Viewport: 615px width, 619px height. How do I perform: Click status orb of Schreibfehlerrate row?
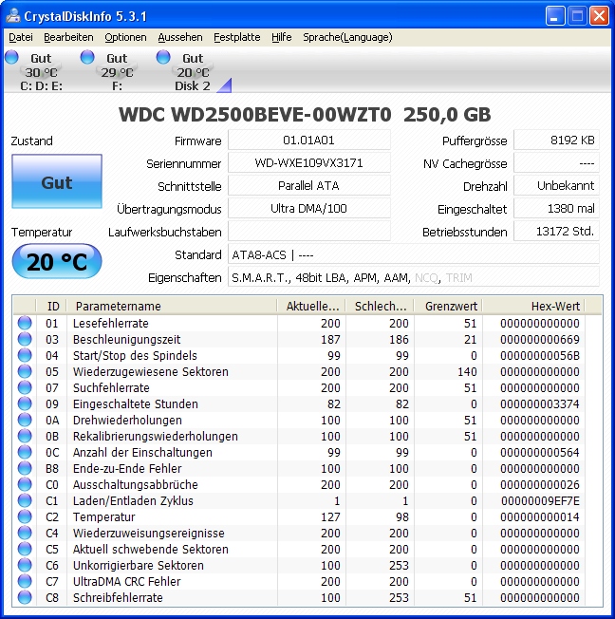[x=25, y=598]
